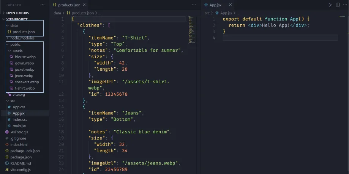The width and height of the screenshot is (349, 174).
Task: Collapse the src folder
Action: [12, 101]
